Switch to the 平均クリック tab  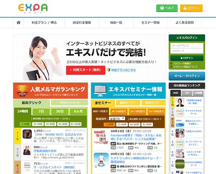[x=69, y=103]
